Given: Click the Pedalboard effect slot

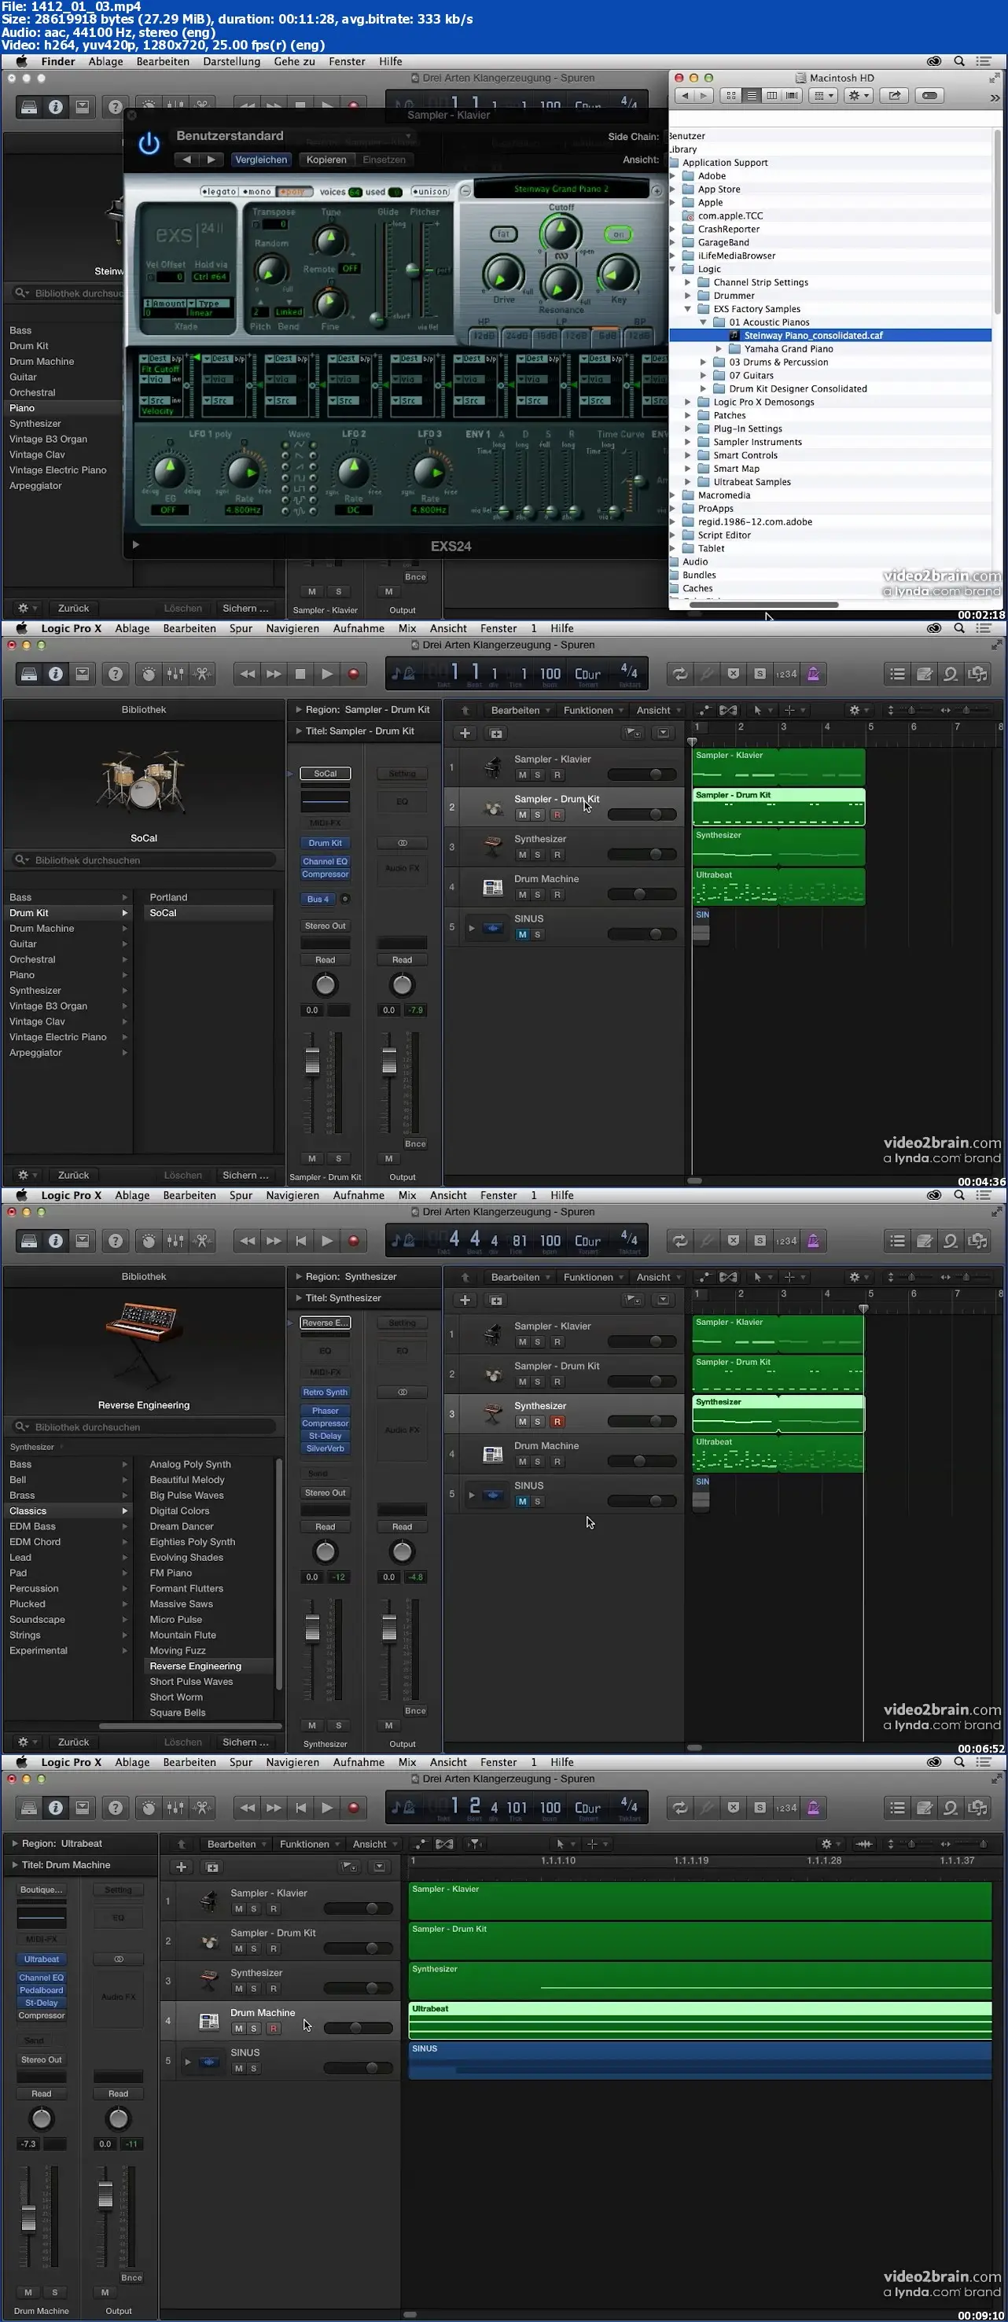Looking at the screenshot, I should [42, 1989].
